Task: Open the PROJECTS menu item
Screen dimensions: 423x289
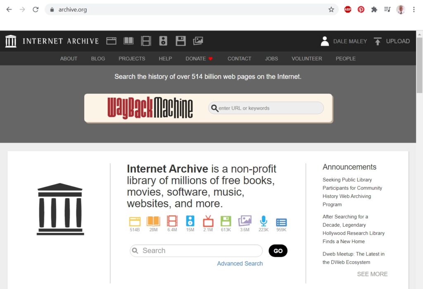Action: (132, 59)
